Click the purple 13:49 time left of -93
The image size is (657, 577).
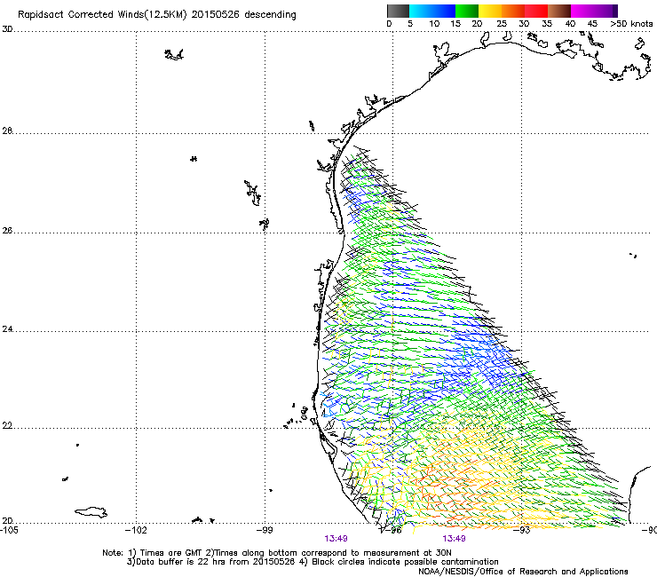coord(455,539)
